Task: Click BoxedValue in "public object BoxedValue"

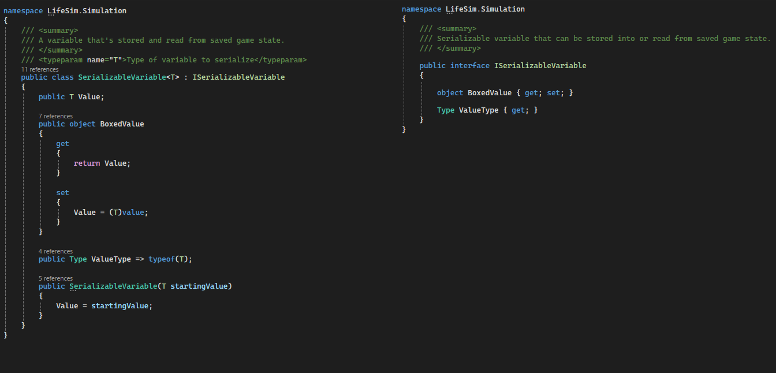Action: pos(122,124)
